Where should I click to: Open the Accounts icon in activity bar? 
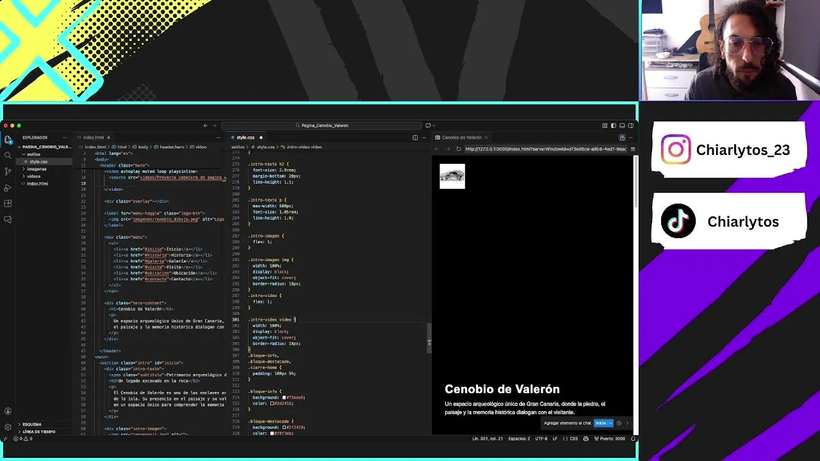pyautogui.click(x=8, y=411)
